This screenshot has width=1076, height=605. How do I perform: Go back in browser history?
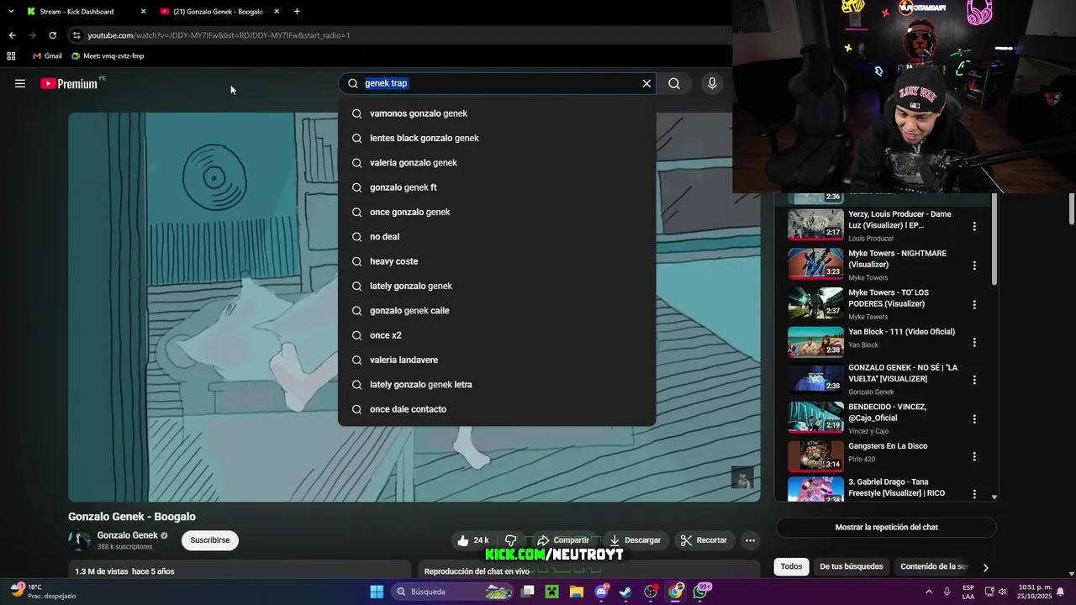coord(12,35)
